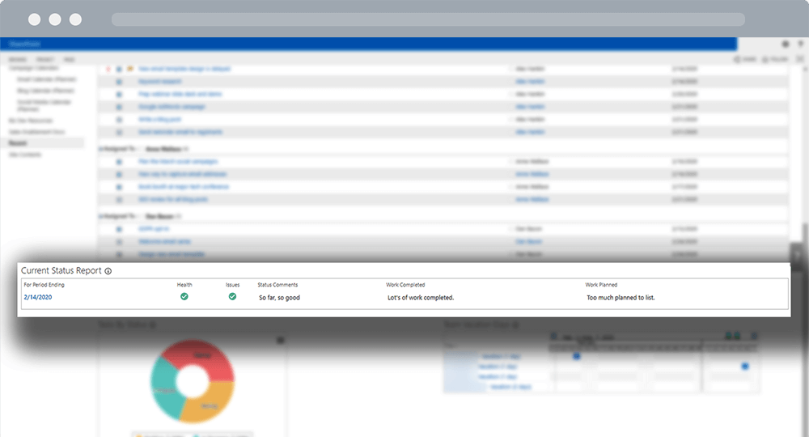Click the browser address bar

(428, 19)
